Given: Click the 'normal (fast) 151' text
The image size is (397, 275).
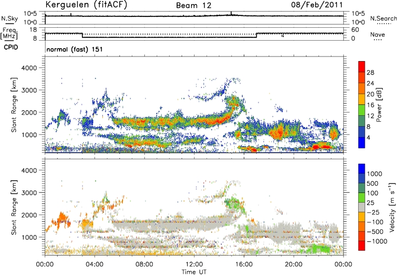Looking at the screenshot, I should 74,49.
